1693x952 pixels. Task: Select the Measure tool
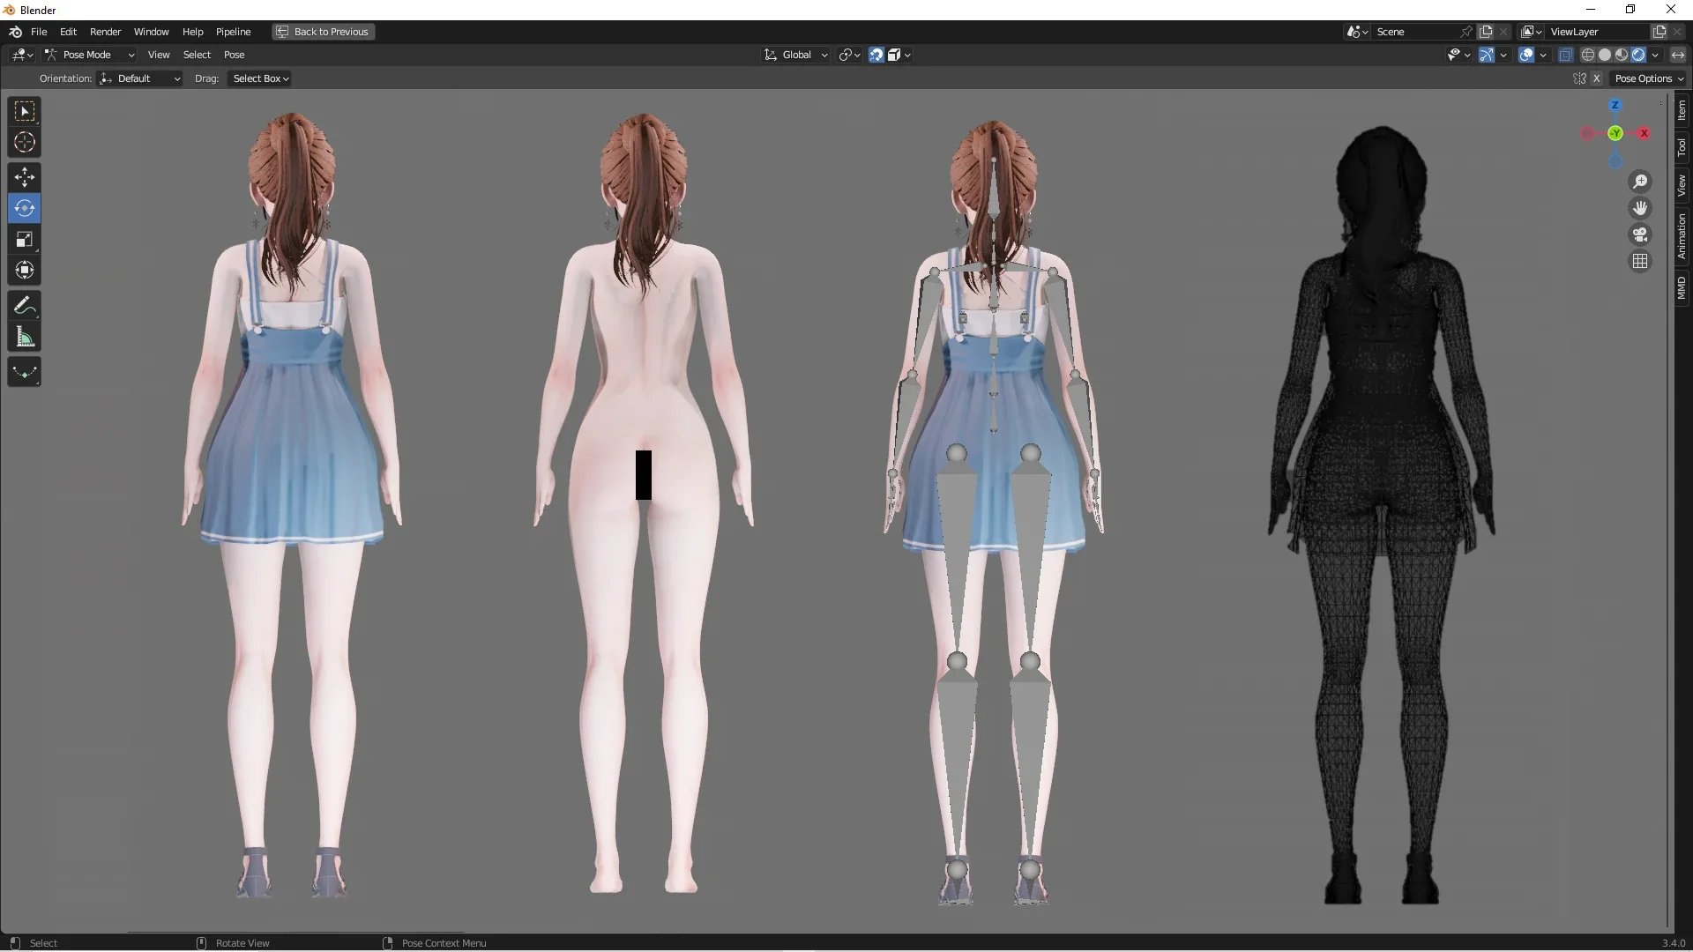24,336
